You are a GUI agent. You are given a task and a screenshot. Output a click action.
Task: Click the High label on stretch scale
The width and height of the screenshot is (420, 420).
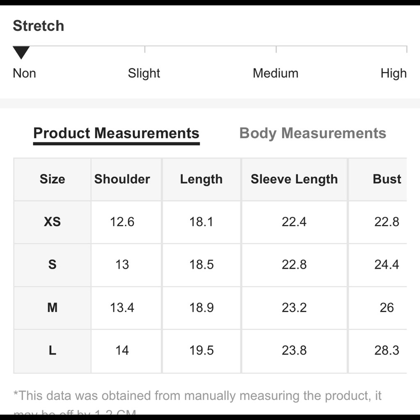click(394, 73)
